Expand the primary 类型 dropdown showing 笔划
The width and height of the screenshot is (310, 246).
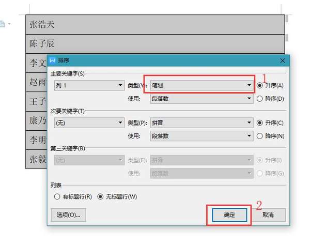(x=198, y=85)
